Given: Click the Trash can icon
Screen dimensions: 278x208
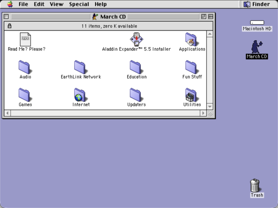Looking at the screenshot, I should tap(255, 185).
